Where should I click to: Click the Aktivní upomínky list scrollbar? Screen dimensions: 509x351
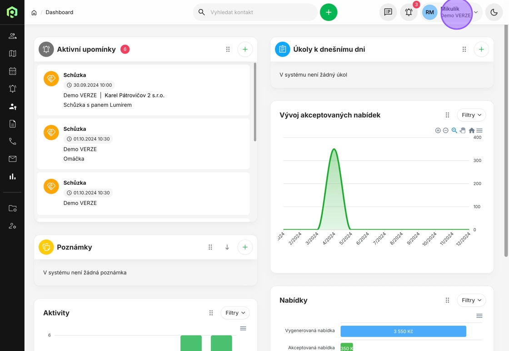click(x=255, y=102)
